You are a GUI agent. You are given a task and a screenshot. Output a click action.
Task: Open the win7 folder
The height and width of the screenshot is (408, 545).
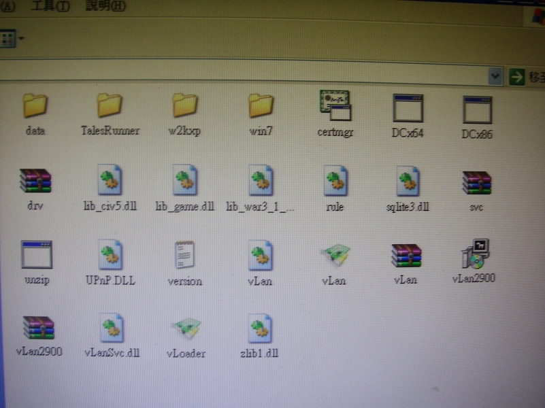pyautogui.click(x=259, y=109)
